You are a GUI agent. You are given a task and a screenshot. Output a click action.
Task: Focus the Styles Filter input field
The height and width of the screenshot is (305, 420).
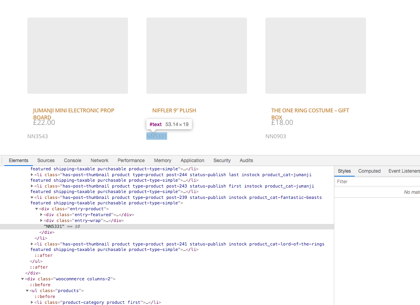point(378,182)
